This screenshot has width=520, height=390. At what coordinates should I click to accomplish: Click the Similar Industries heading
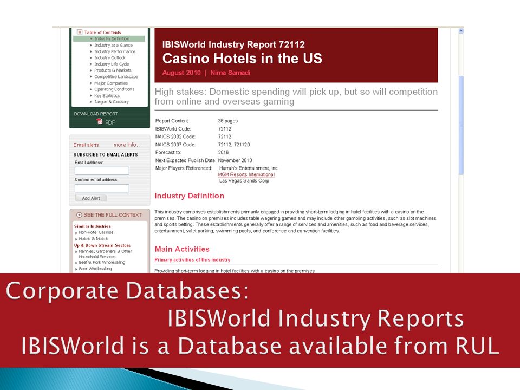point(93,226)
